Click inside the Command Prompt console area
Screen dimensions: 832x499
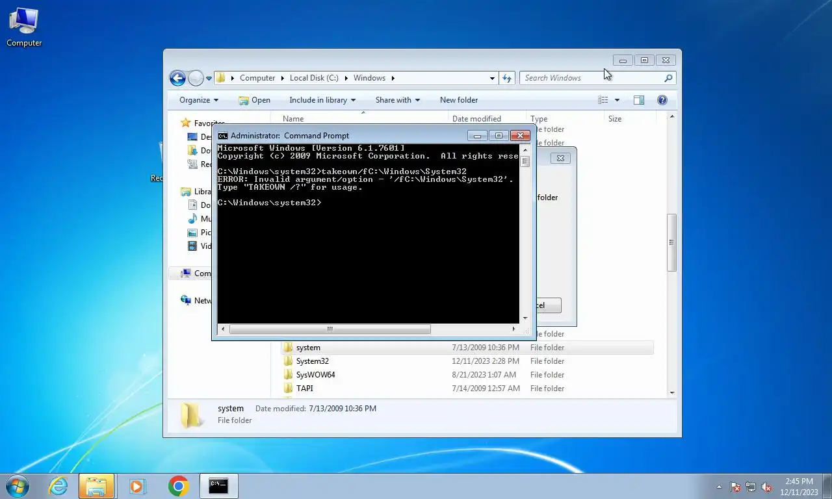(x=368, y=234)
